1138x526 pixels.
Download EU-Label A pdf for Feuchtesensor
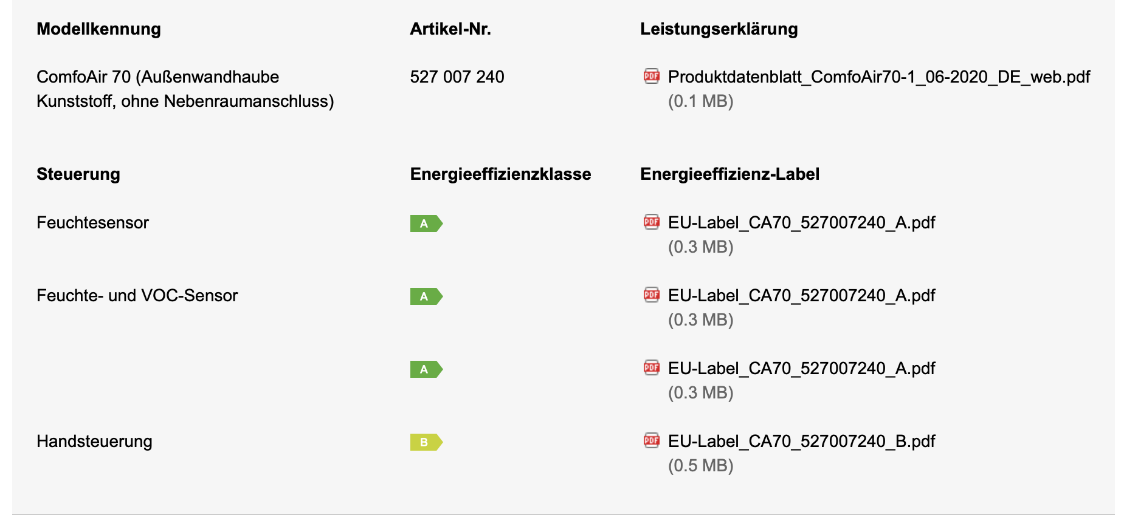point(801,223)
